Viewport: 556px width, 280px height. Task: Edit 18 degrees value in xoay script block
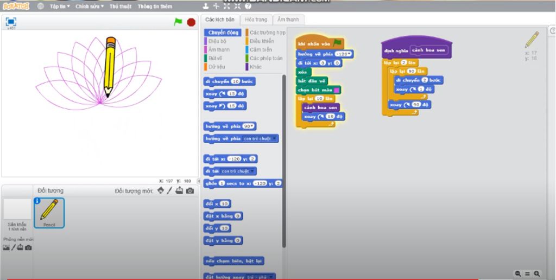pos(330,117)
